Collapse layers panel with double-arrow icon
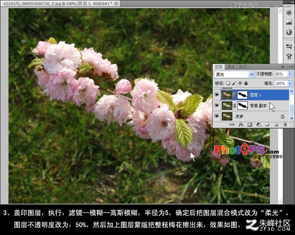The width and height of the screenshot is (295, 235). coord(283,67)
